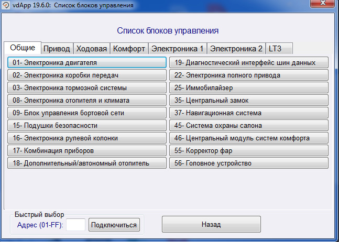Screen dimensions: 339x242
Task: Click the vdApp icon in the title bar
Action: 6,5
